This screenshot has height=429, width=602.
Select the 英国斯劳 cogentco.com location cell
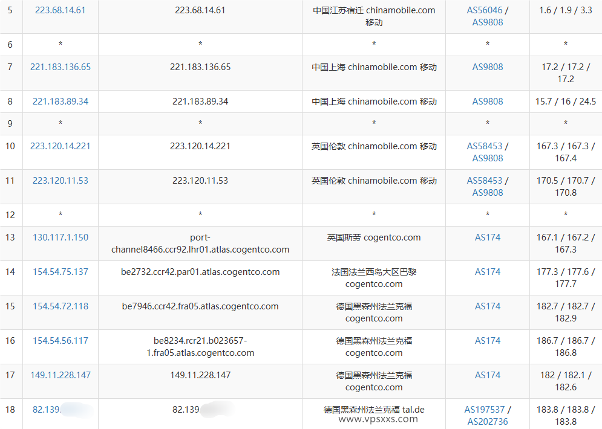pyautogui.click(x=373, y=237)
